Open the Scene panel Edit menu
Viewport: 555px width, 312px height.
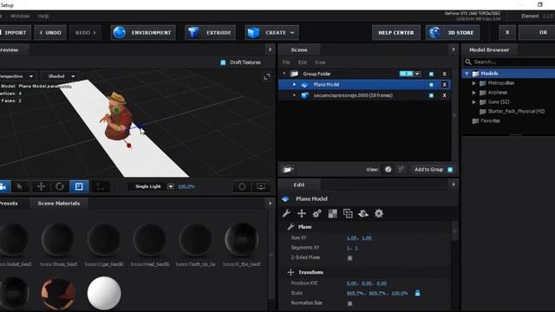[303, 62]
